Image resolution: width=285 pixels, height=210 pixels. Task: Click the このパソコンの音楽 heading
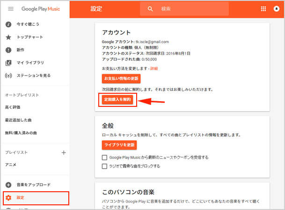click(128, 192)
